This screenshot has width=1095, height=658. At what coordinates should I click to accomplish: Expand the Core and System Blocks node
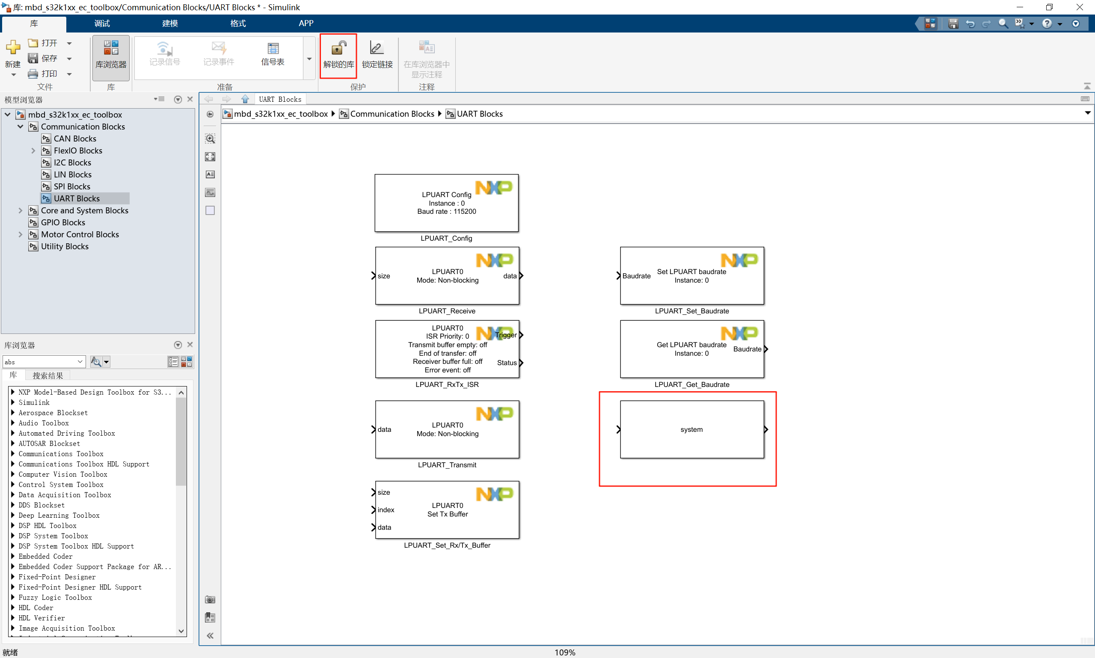(21, 210)
